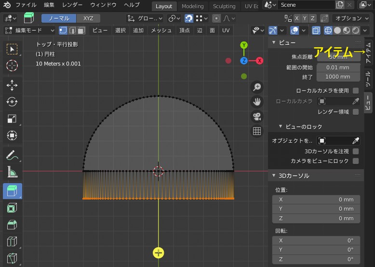Edit the 終了 1000 mm field
This screenshot has height=267, width=375.
tap(338, 77)
